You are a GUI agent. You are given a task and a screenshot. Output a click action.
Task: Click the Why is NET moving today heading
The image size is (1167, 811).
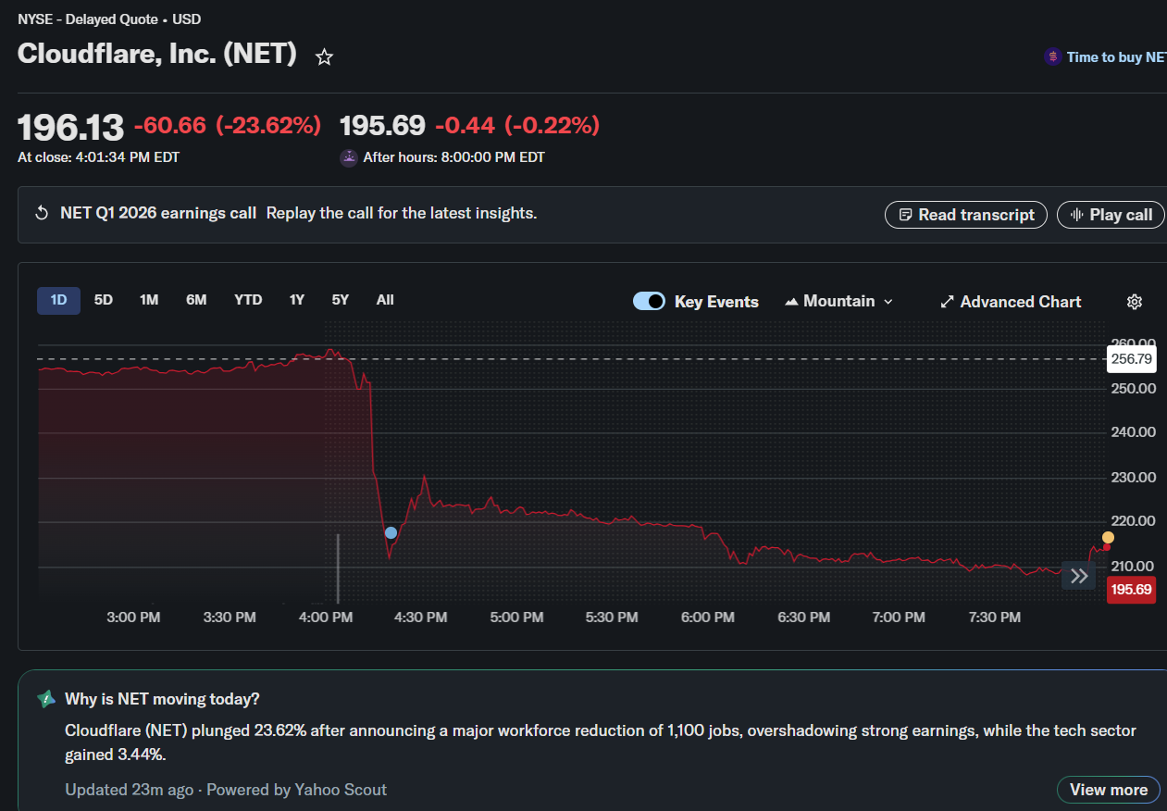pyautogui.click(x=162, y=699)
